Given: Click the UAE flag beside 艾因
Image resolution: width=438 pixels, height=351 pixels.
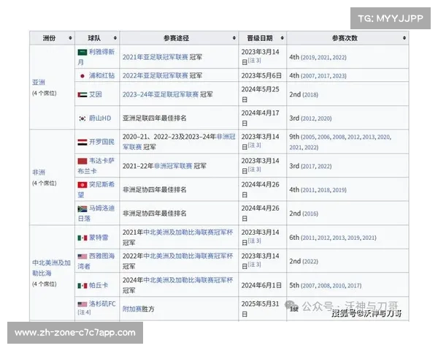Looking at the screenshot, I should pos(82,95).
